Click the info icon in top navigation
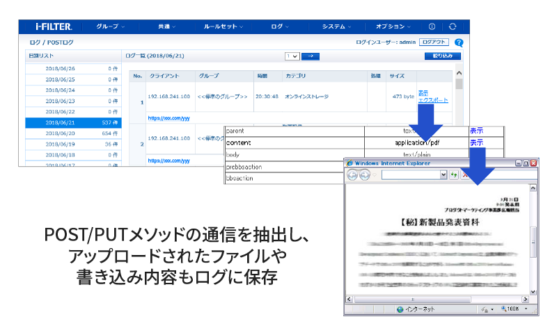Image resolution: width=557 pixels, height=335 pixels. (432, 26)
